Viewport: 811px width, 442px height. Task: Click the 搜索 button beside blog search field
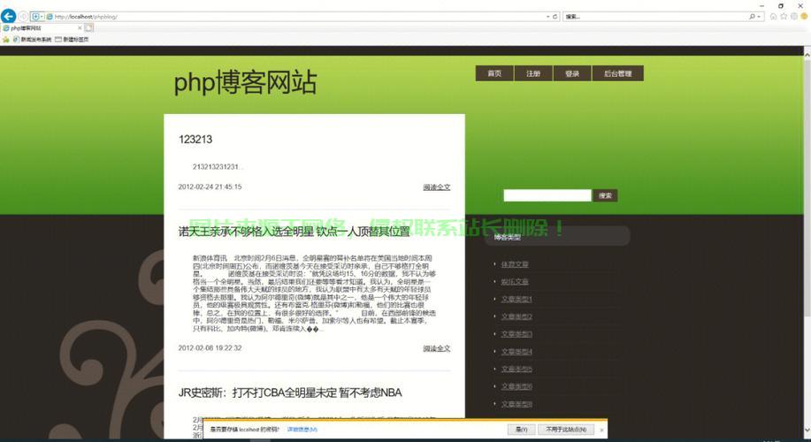click(605, 195)
